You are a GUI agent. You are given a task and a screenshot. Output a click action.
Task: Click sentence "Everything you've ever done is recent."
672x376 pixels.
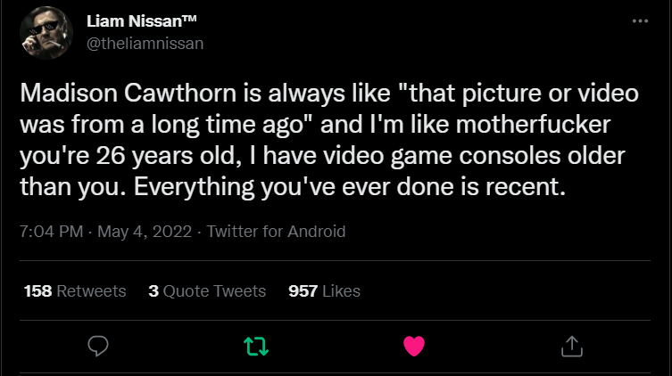350,186
